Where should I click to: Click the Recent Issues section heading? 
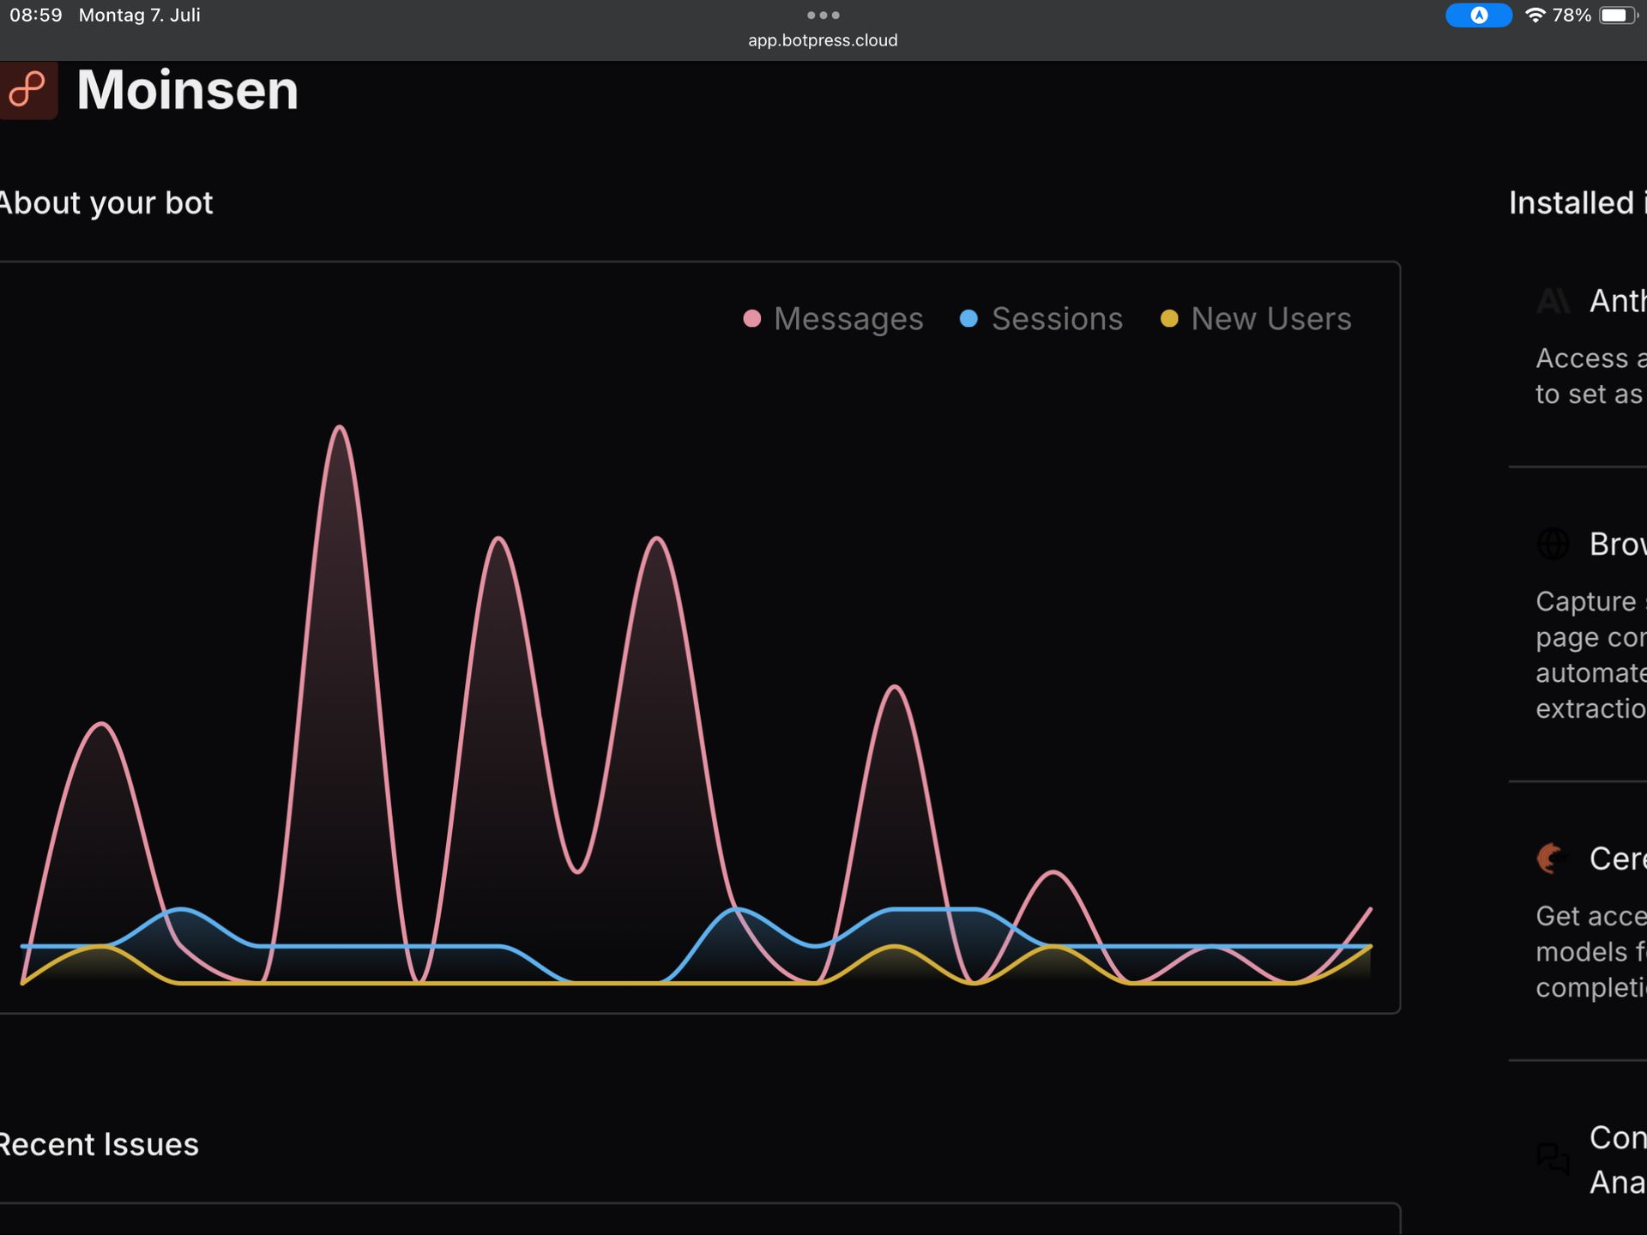(99, 1144)
